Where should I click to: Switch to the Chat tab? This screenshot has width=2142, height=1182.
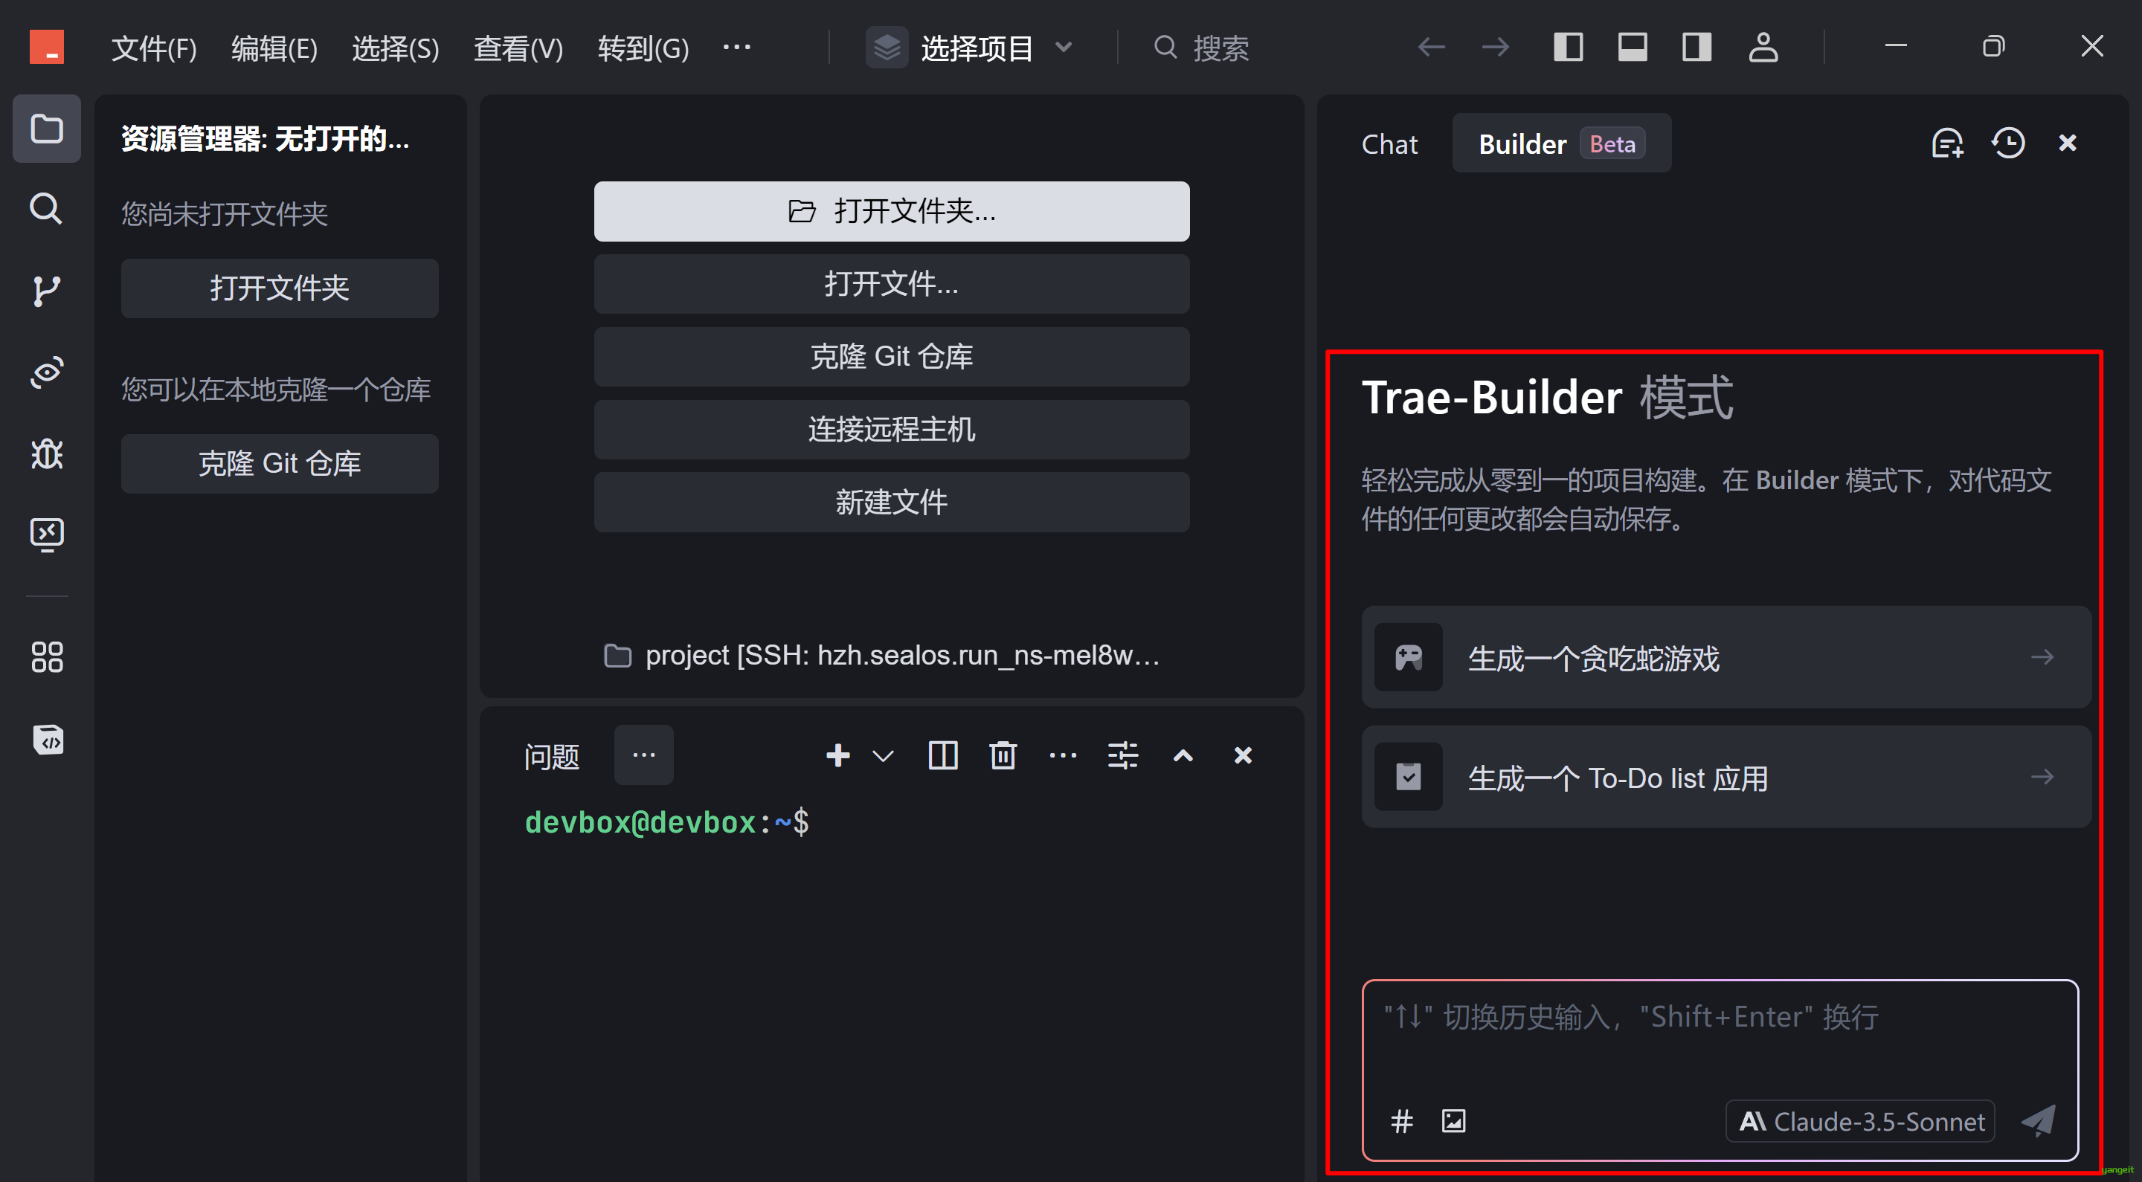(x=1389, y=143)
